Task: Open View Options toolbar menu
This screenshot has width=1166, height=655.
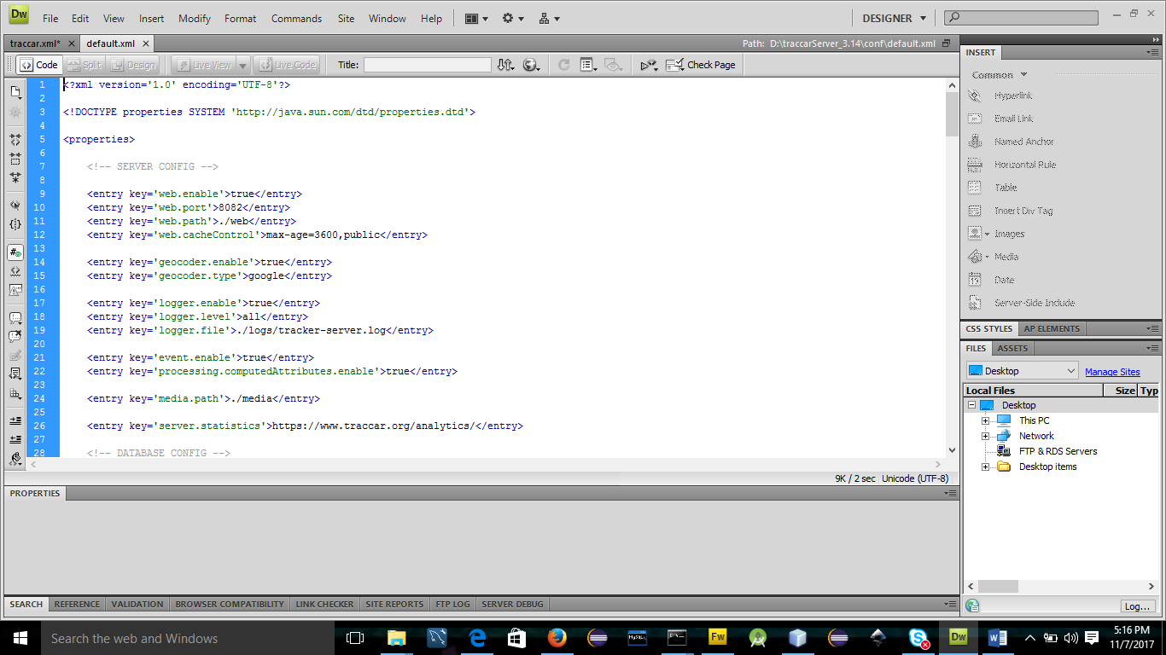Action: click(588, 65)
